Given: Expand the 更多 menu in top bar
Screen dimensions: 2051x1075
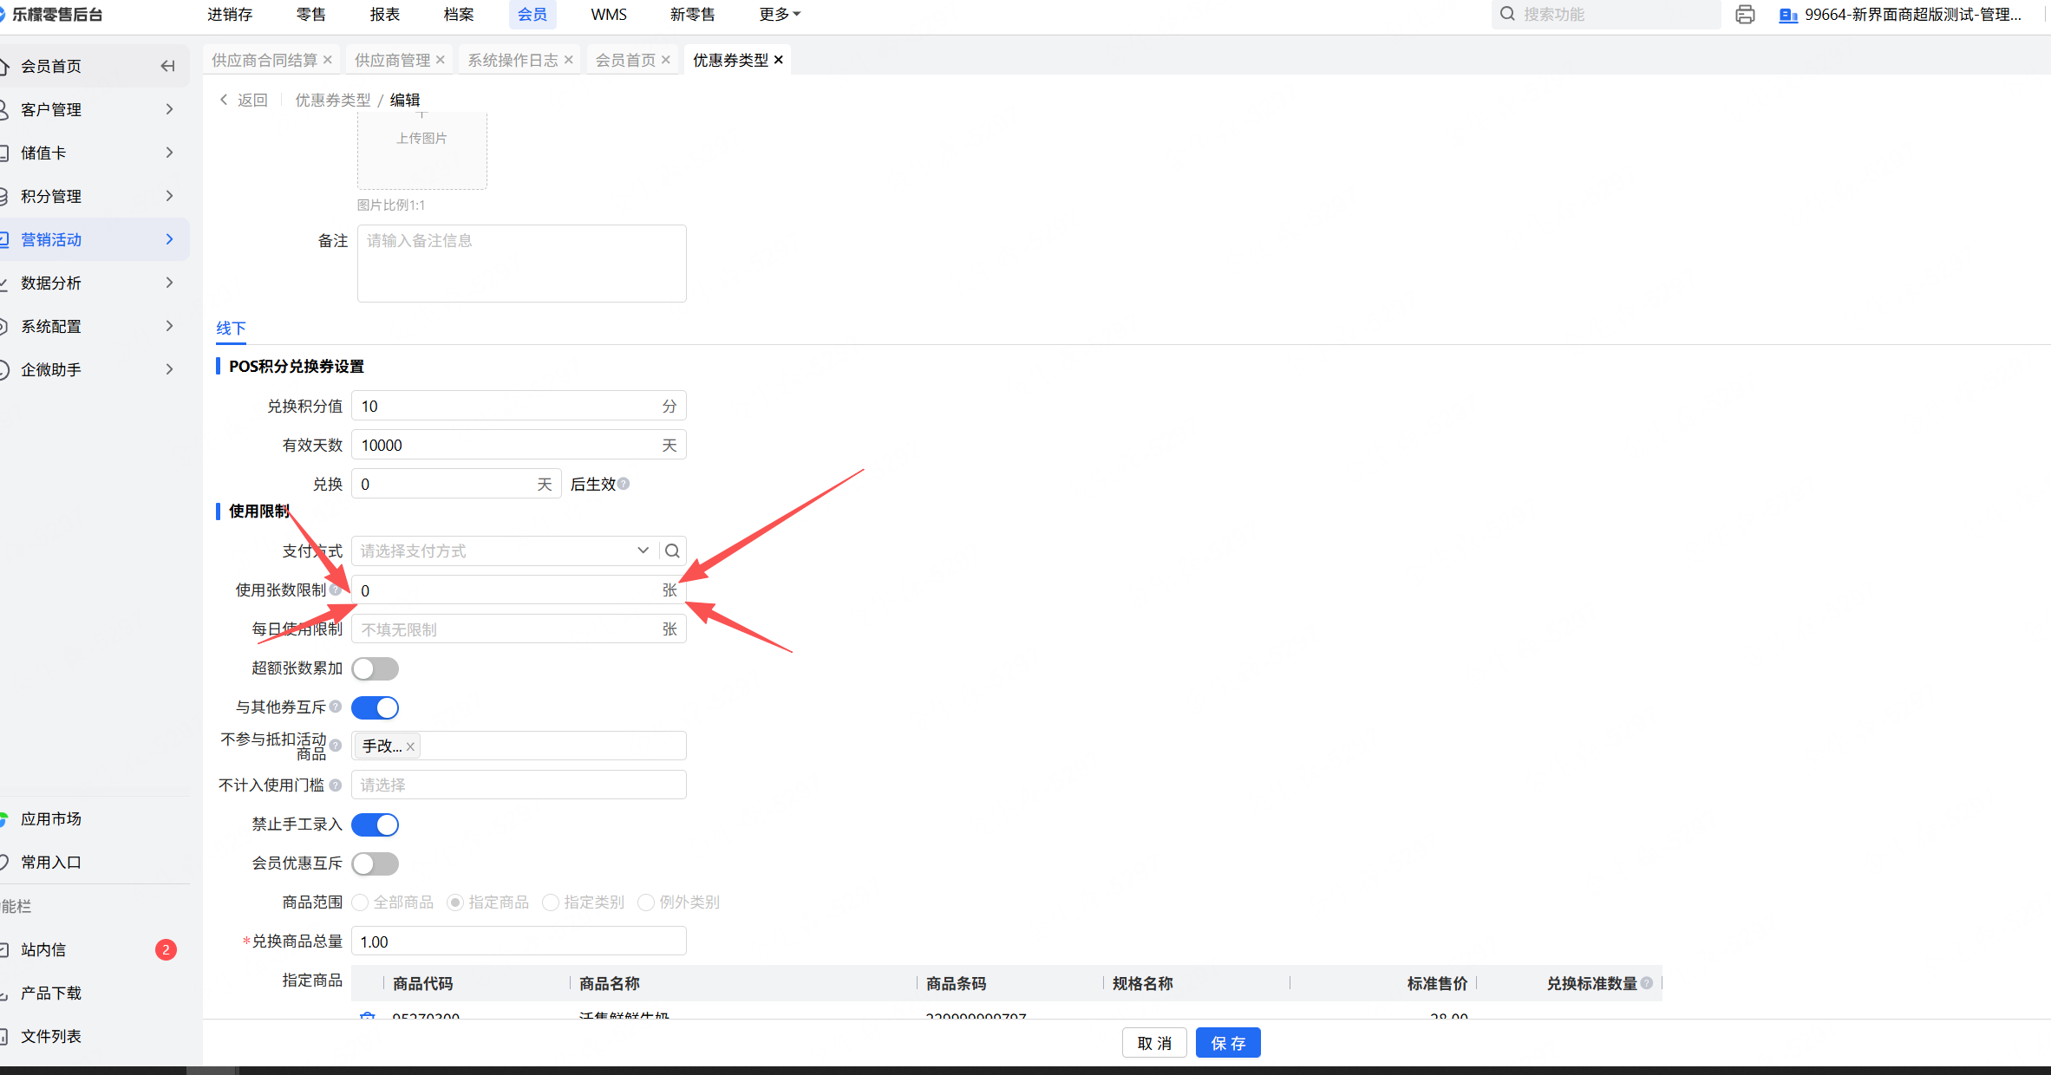Looking at the screenshot, I should coord(779,15).
